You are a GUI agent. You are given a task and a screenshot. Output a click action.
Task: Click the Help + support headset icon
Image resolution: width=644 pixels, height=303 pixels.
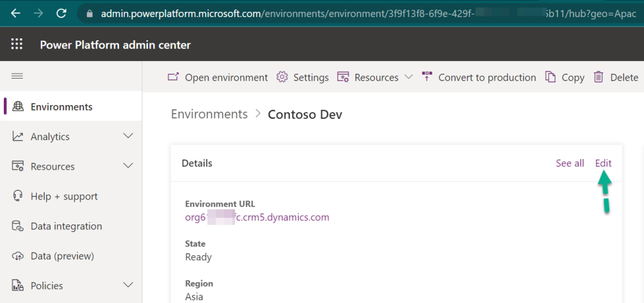18,196
